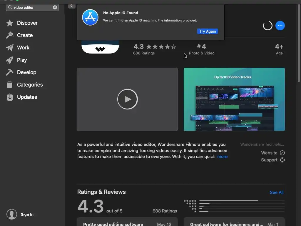Viewport: 301px width, 226px height.
Task: Click the Categories stack icon
Action: coord(10,85)
